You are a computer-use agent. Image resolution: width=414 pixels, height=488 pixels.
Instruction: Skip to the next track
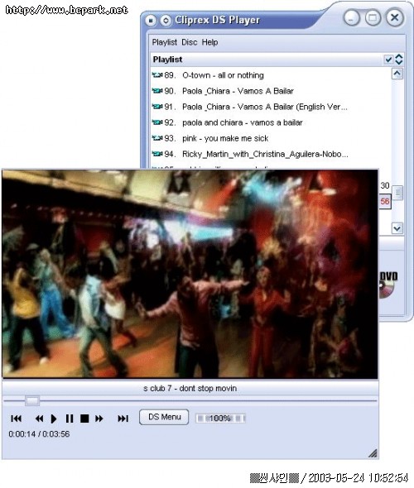point(123,419)
